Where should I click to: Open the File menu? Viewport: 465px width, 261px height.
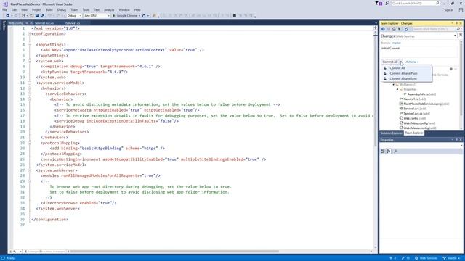(4, 9)
